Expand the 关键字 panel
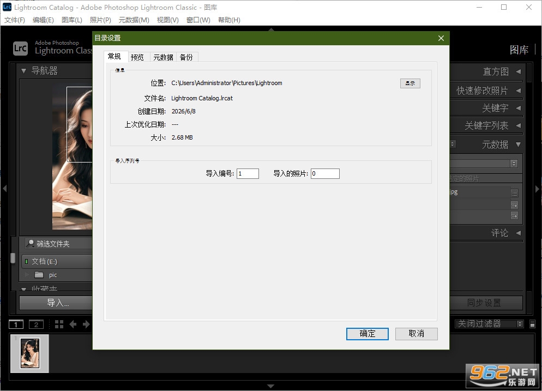This screenshot has height=391, width=542. tap(518, 108)
